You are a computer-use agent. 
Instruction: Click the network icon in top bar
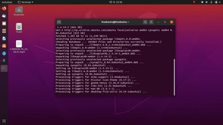[x=202, y=2]
